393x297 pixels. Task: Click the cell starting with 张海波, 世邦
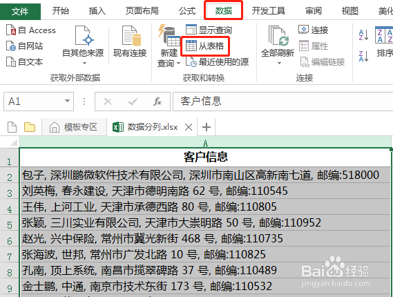click(x=205, y=254)
